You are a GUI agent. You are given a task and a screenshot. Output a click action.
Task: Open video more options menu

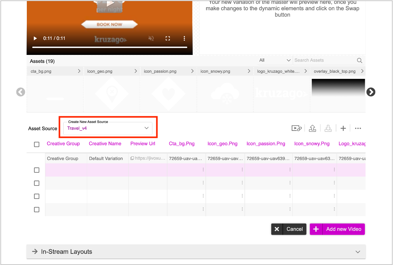coord(184,38)
